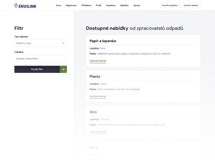215x160 pixels.
Task: Click the Envilink logo
Action: [x=25, y=6]
